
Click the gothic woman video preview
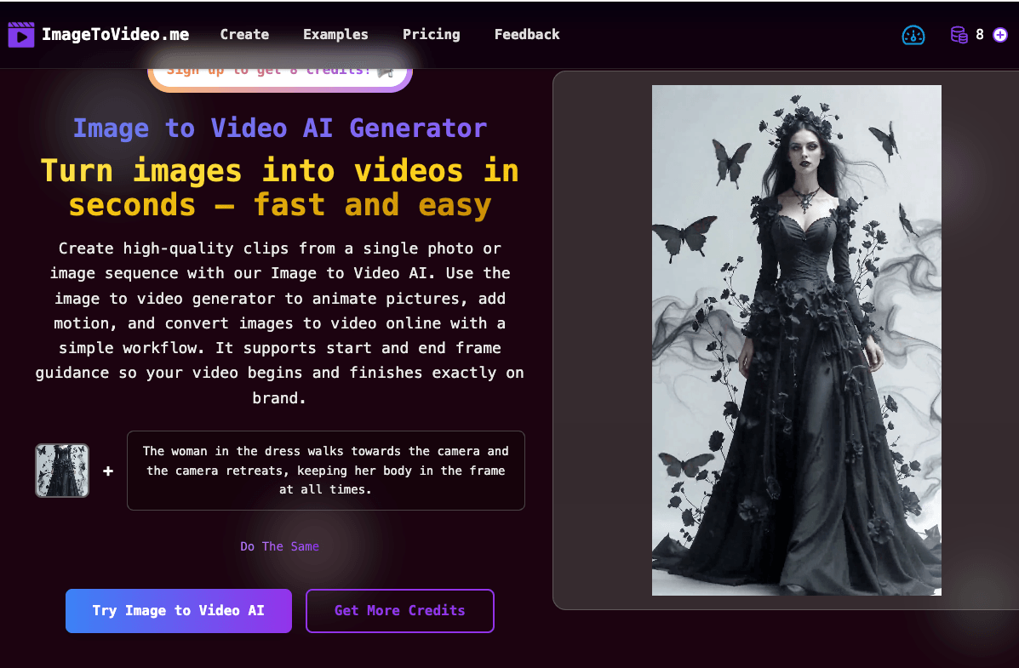(796, 340)
